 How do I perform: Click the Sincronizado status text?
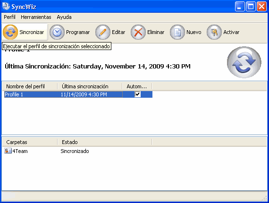point(75,151)
